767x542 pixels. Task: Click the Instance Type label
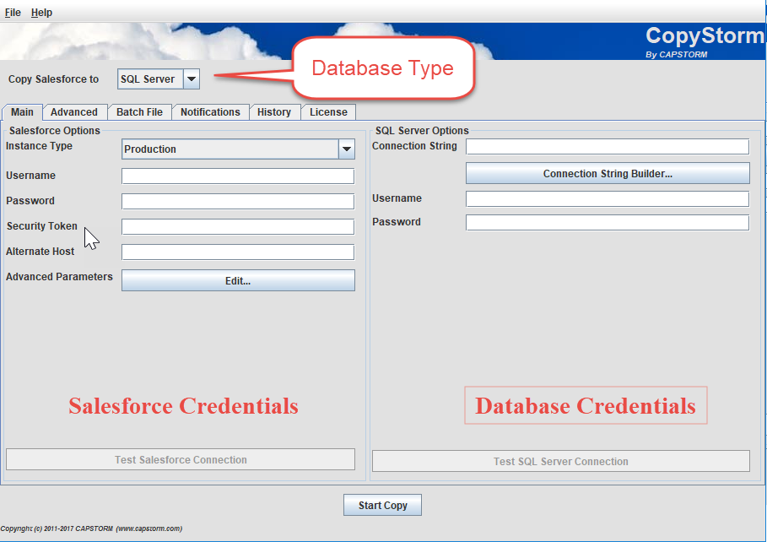tap(39, 146)
